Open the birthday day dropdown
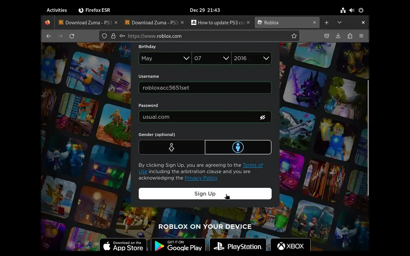 click(x=211, y=58)
